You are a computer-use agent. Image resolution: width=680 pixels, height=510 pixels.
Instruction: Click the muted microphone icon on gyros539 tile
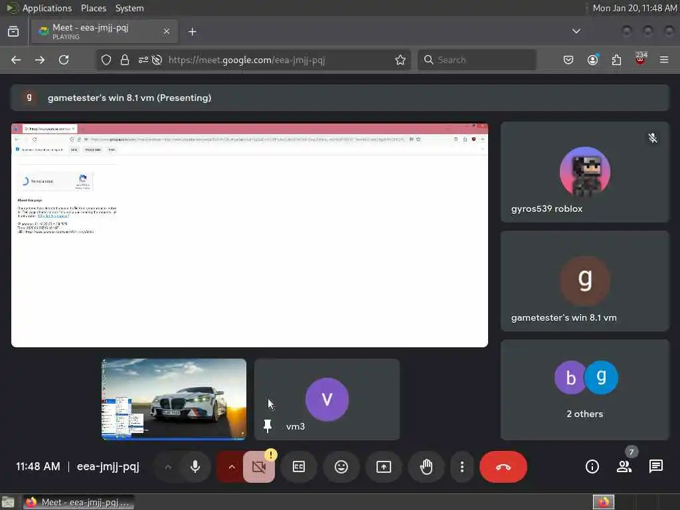point(652,138)
